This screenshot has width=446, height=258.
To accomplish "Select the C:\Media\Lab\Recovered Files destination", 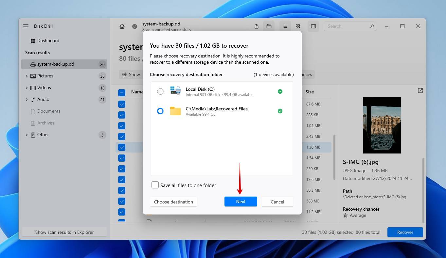I will point(160,111).
